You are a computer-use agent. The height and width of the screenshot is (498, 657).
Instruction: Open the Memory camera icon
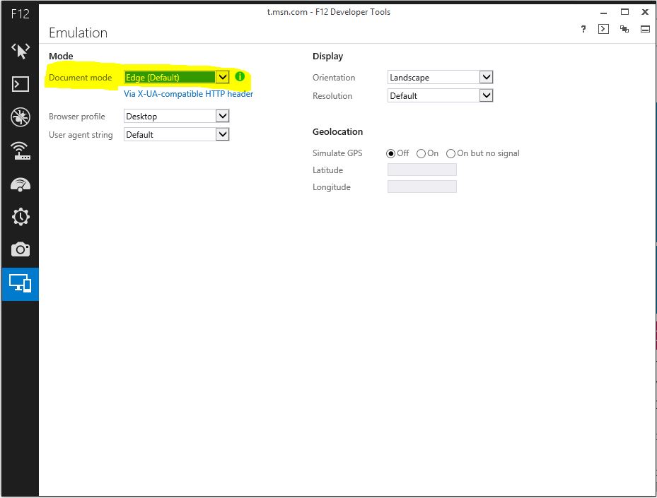pyautogui.click(x=21, y=249)
